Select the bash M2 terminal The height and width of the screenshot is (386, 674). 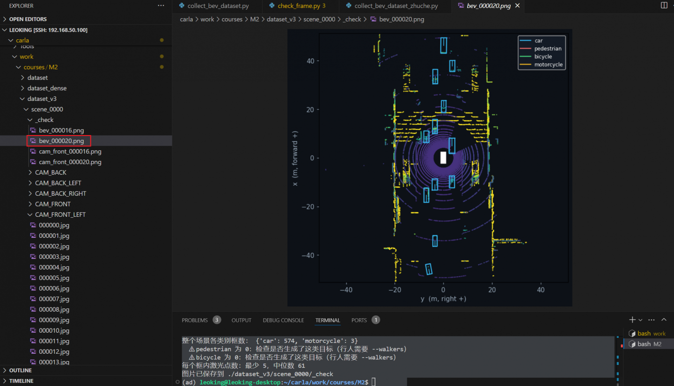pos(648,344)
